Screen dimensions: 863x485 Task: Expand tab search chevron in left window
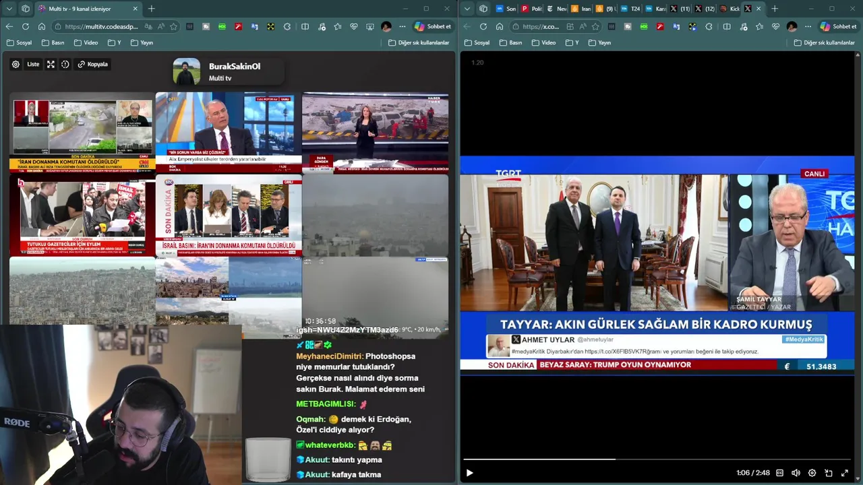(9, 9)
